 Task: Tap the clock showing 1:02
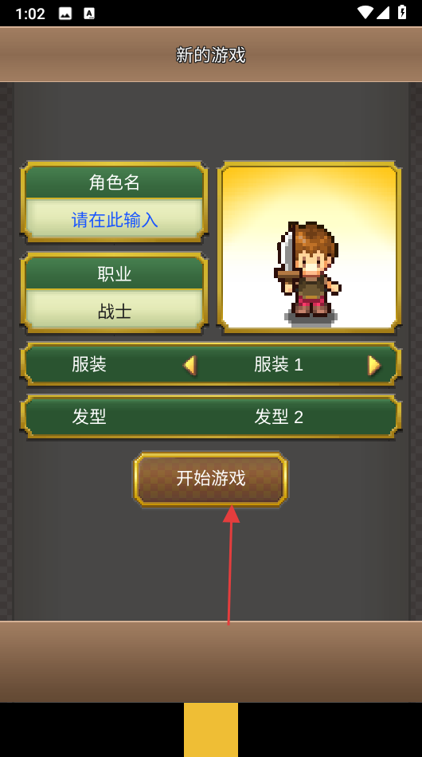[30, 14]
